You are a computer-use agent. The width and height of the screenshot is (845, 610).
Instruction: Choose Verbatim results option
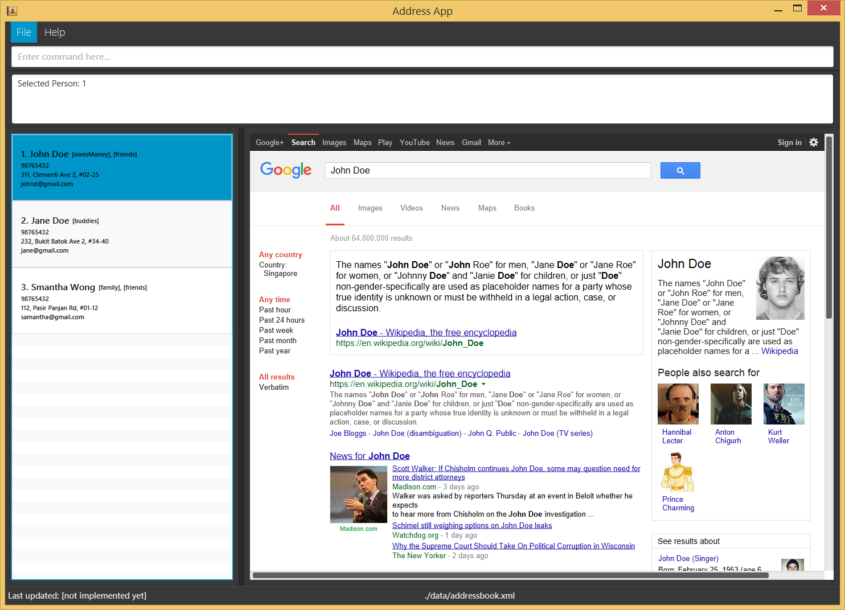(274, 388)
